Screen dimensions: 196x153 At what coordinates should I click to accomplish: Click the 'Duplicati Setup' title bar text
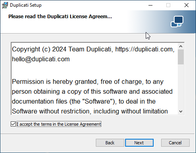[x=26, y=5]
